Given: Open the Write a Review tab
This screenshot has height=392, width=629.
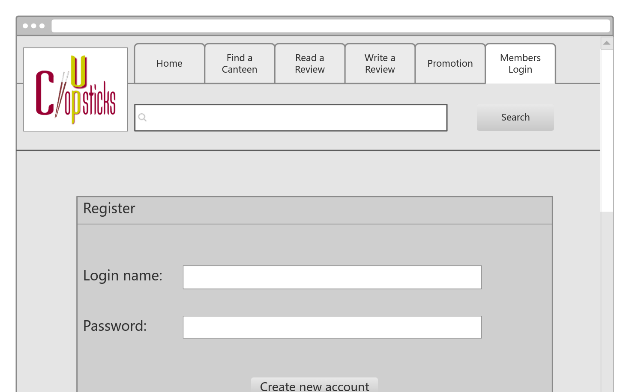Looking at the screenshot, I should [380, 63].
